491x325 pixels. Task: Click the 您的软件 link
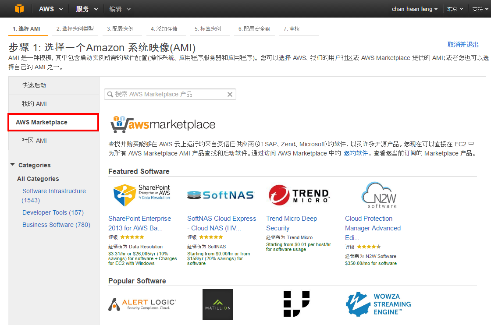356,153
